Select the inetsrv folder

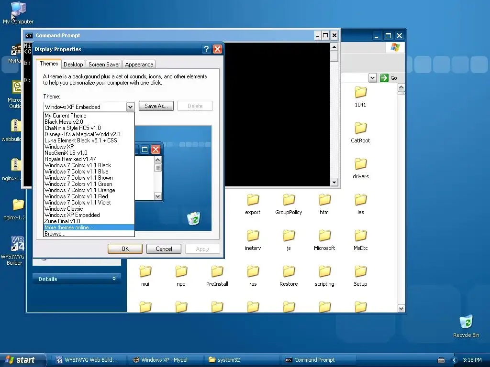[253, 240]
